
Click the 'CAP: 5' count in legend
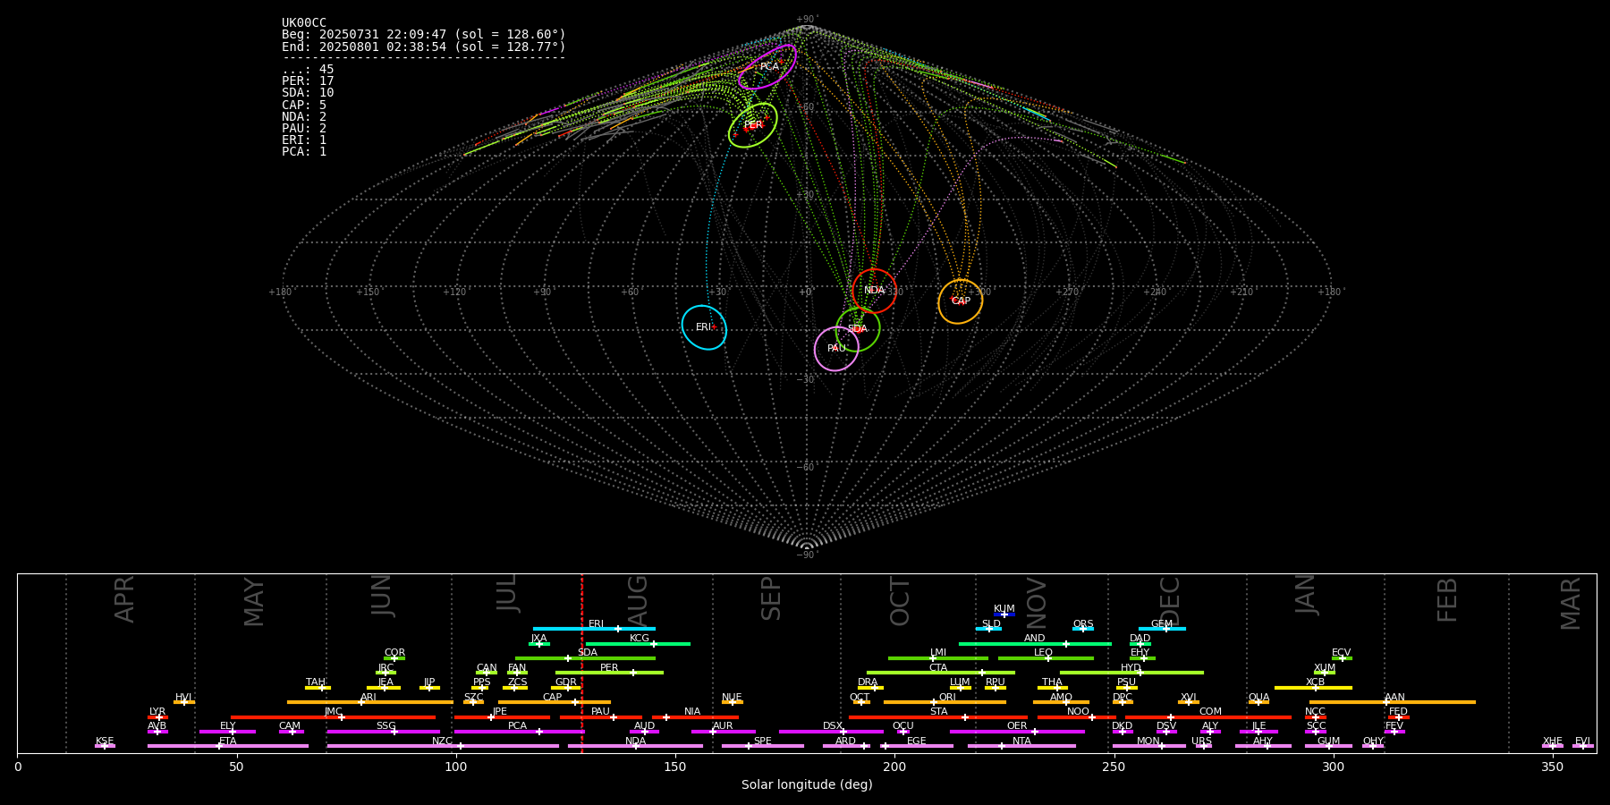pos(304,105)
